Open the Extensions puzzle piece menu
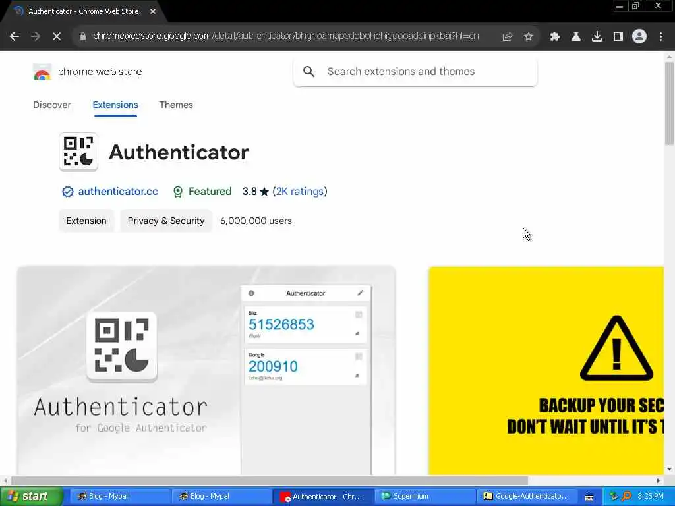This screenshot has width=675, height=506. click(x=555, y=37)
